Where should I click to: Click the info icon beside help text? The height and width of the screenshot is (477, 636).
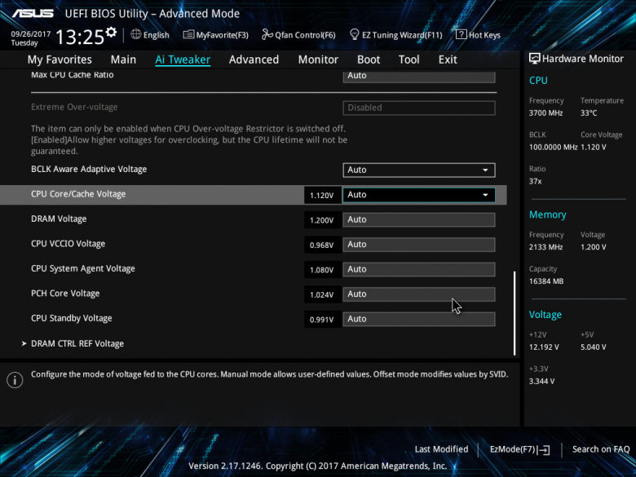(15, 380)
